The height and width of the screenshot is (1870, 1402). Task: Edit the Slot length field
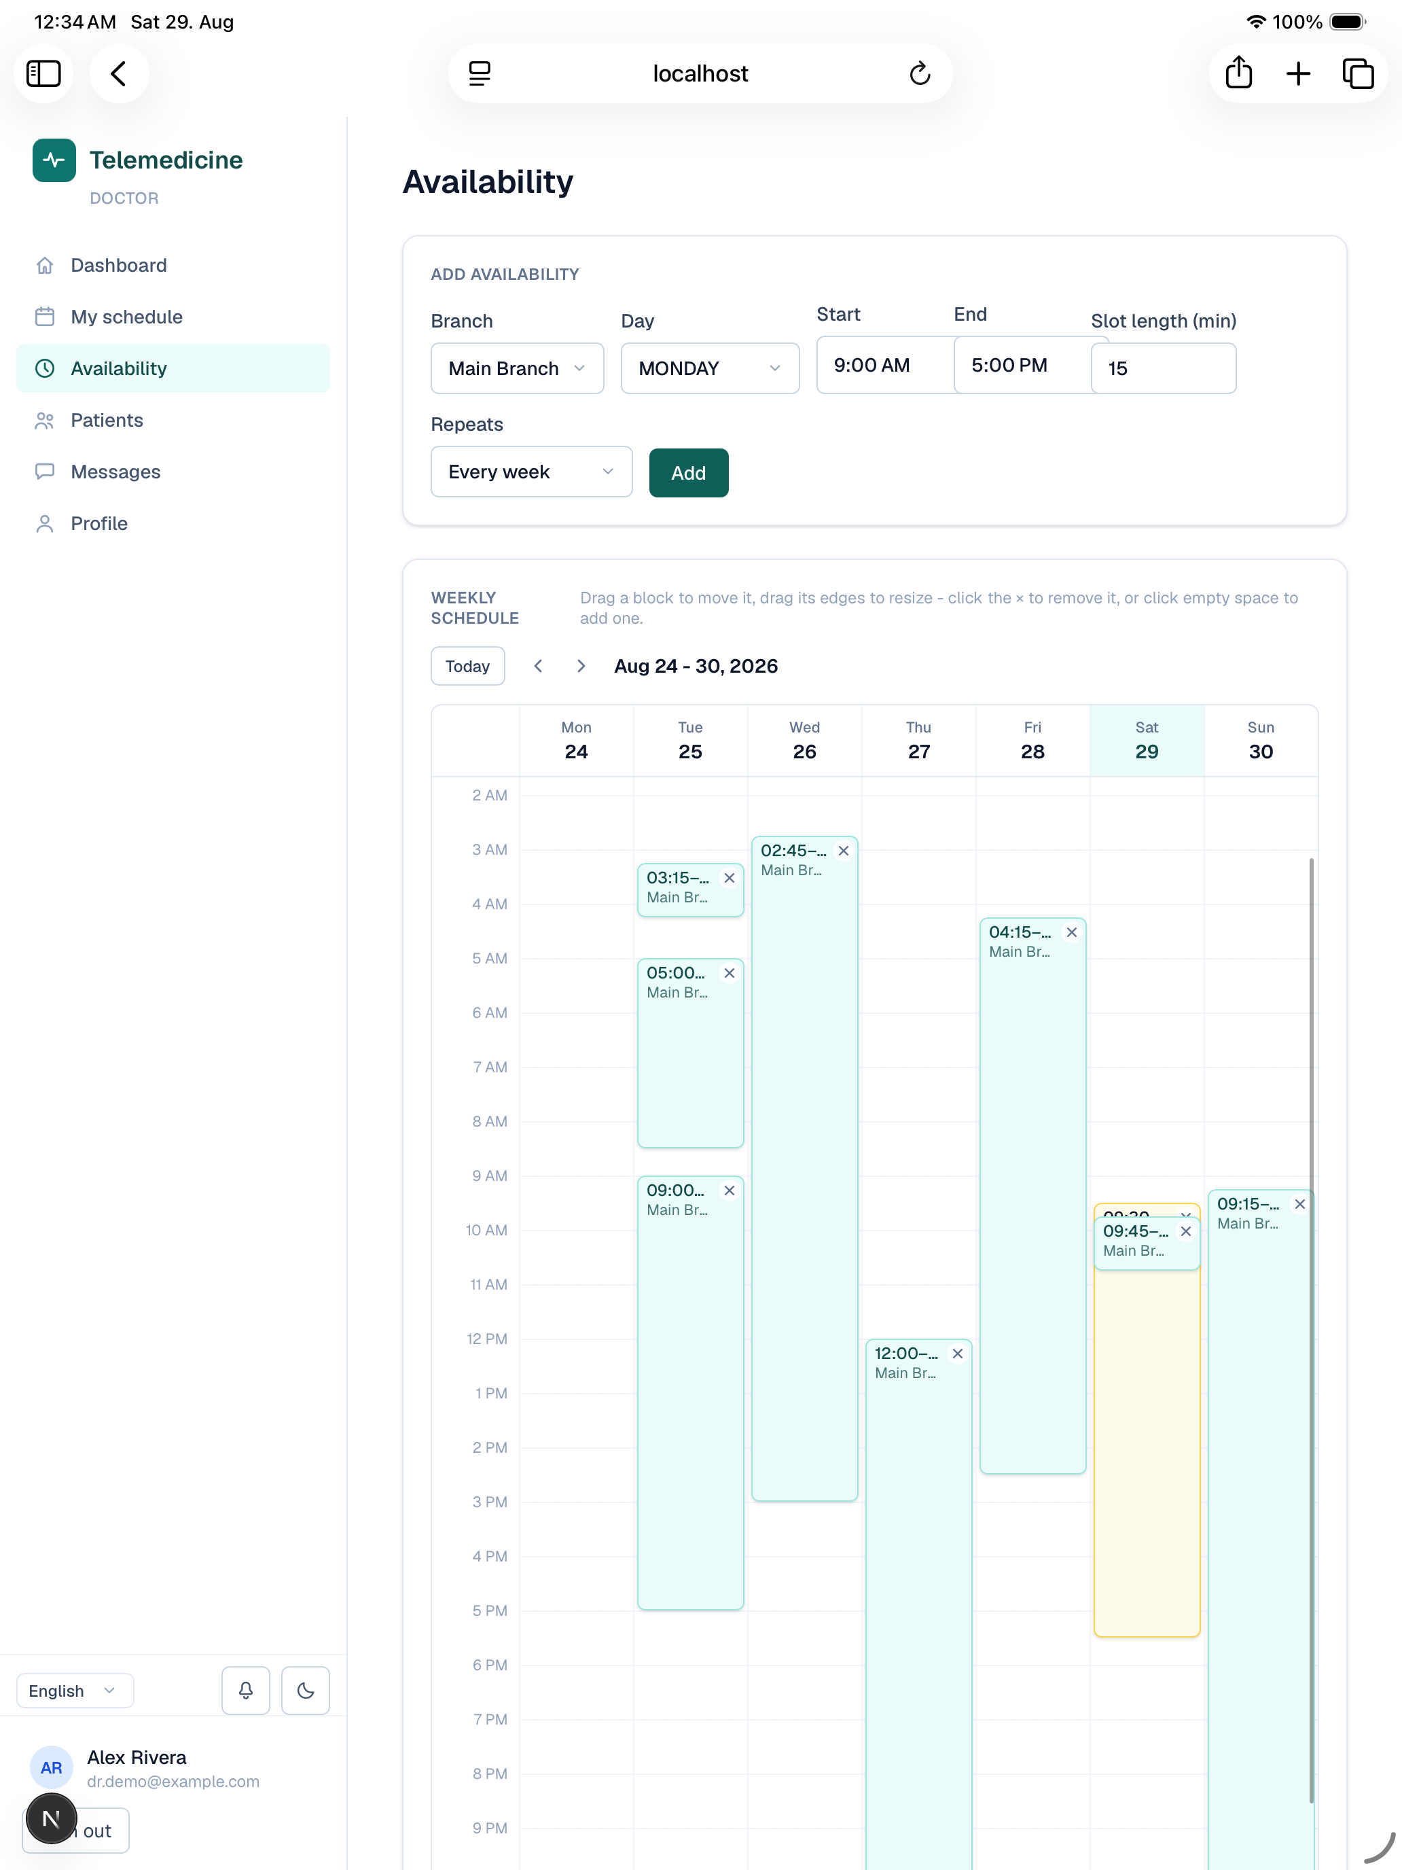1163,368
